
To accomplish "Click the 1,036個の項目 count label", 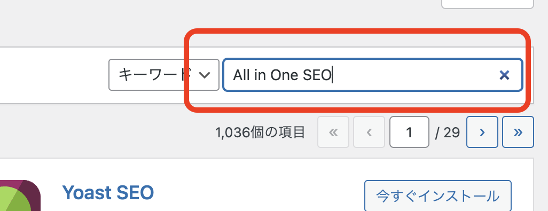I will coord(260,132).
